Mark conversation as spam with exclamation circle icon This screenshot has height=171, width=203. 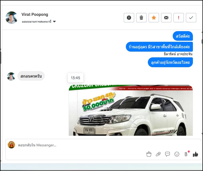pyautogui.click(x=129, y=18)
